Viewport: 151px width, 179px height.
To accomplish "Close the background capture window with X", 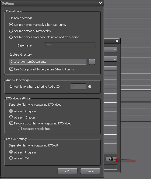I will click(x=117, y=41).
